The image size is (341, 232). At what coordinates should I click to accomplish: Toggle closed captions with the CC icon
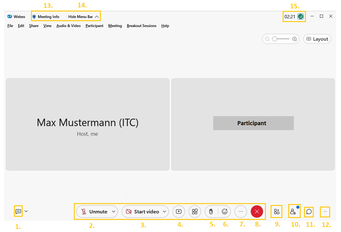pos(18,211)
